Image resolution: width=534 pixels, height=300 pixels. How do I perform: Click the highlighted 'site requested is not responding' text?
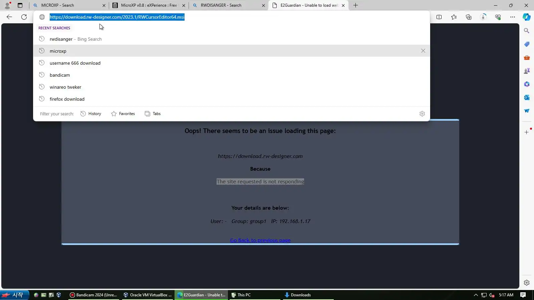click(x=260, y=182)
